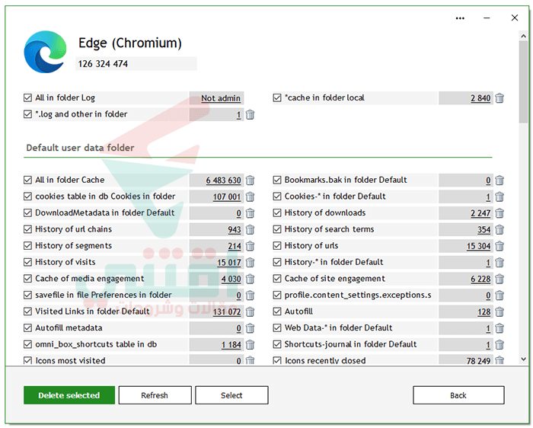Click trash icon for DownloadMetadata row
Viewport: 533px width, 428px height.
(250, 213)
